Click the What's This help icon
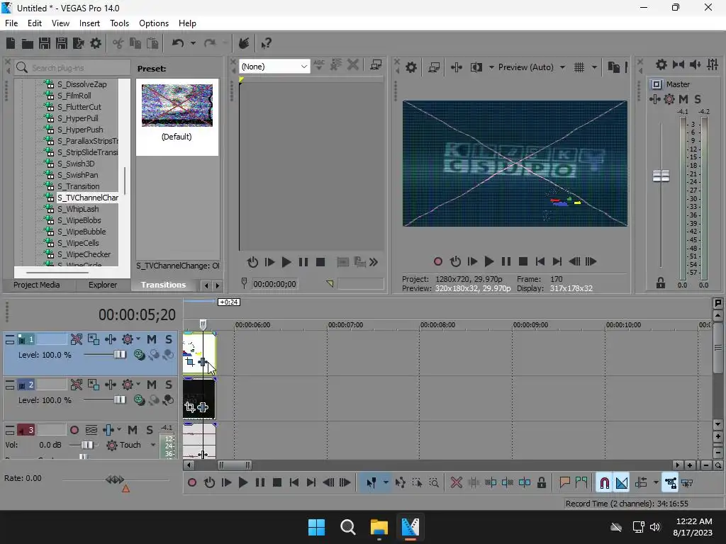The width and height of the screenshot is (726, 544). click(x=267, y=43)
